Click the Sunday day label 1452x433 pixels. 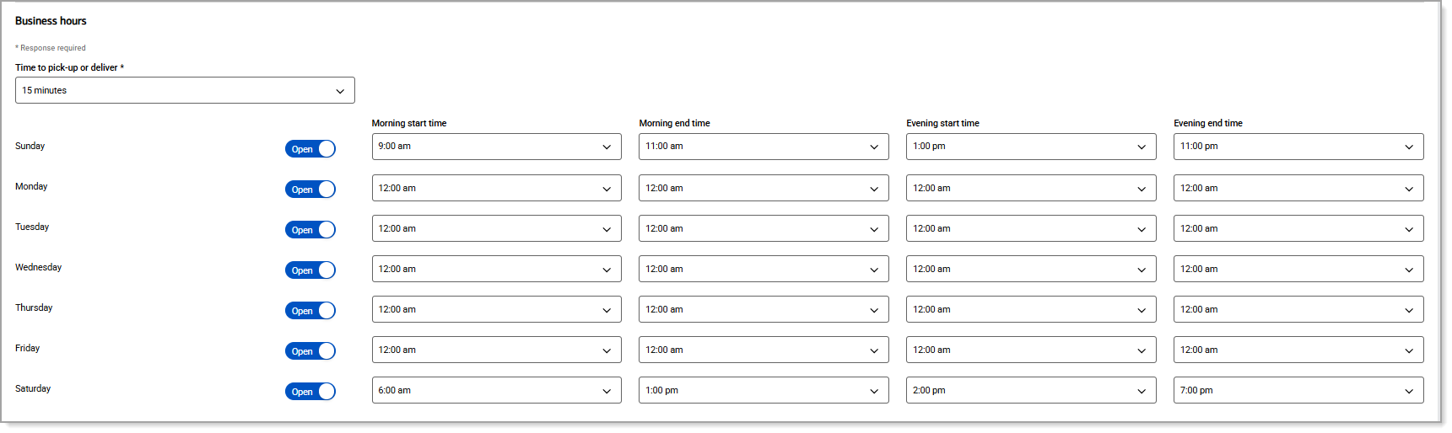pos(30,146)
